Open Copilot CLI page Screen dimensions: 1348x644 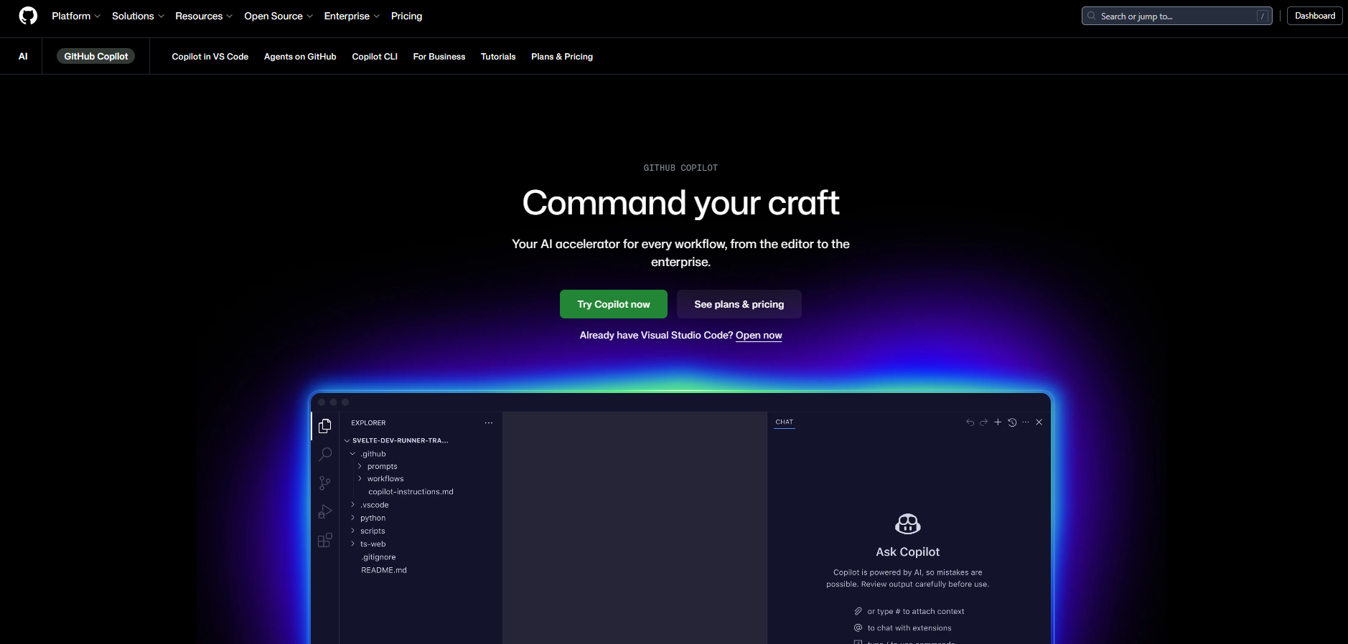pos(375,57)
